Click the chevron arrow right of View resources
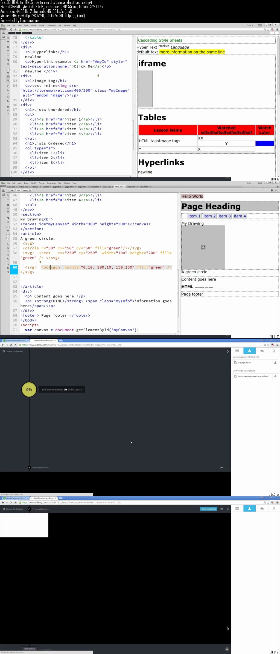 click(x=228, y=509)
